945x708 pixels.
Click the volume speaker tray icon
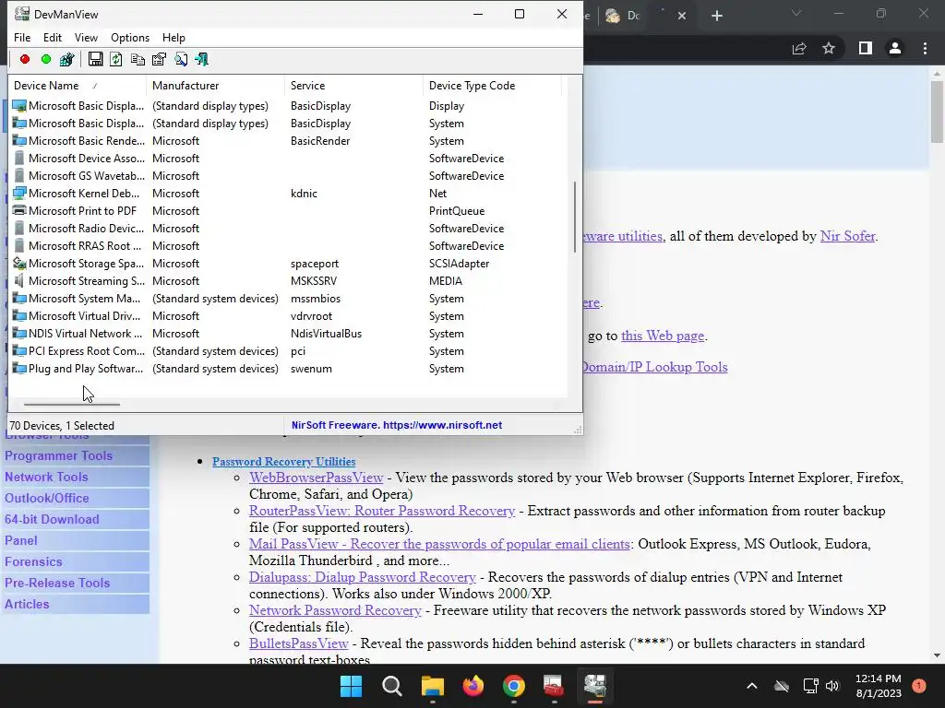click(832, 686)
